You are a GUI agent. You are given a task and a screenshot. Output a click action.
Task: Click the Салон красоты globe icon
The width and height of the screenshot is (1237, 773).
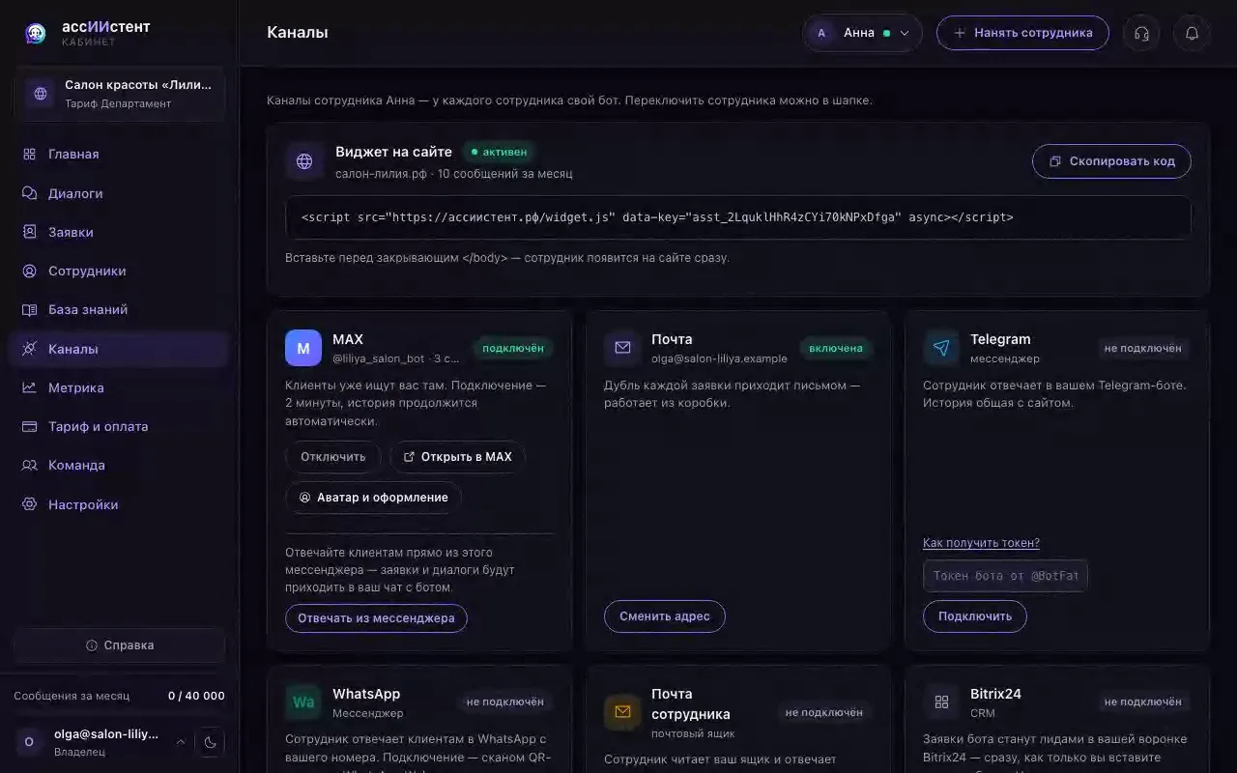point(41,94)
